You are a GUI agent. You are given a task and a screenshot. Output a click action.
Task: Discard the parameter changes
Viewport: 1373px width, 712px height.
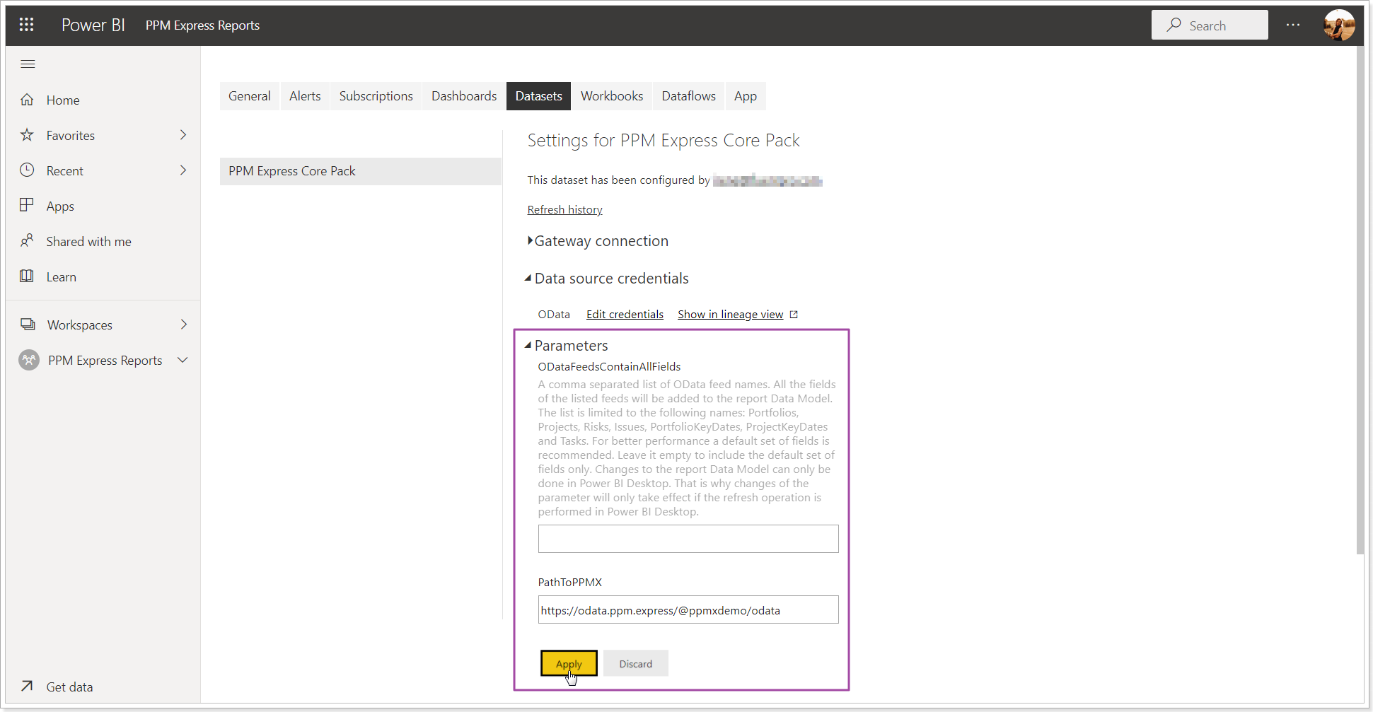636,663
